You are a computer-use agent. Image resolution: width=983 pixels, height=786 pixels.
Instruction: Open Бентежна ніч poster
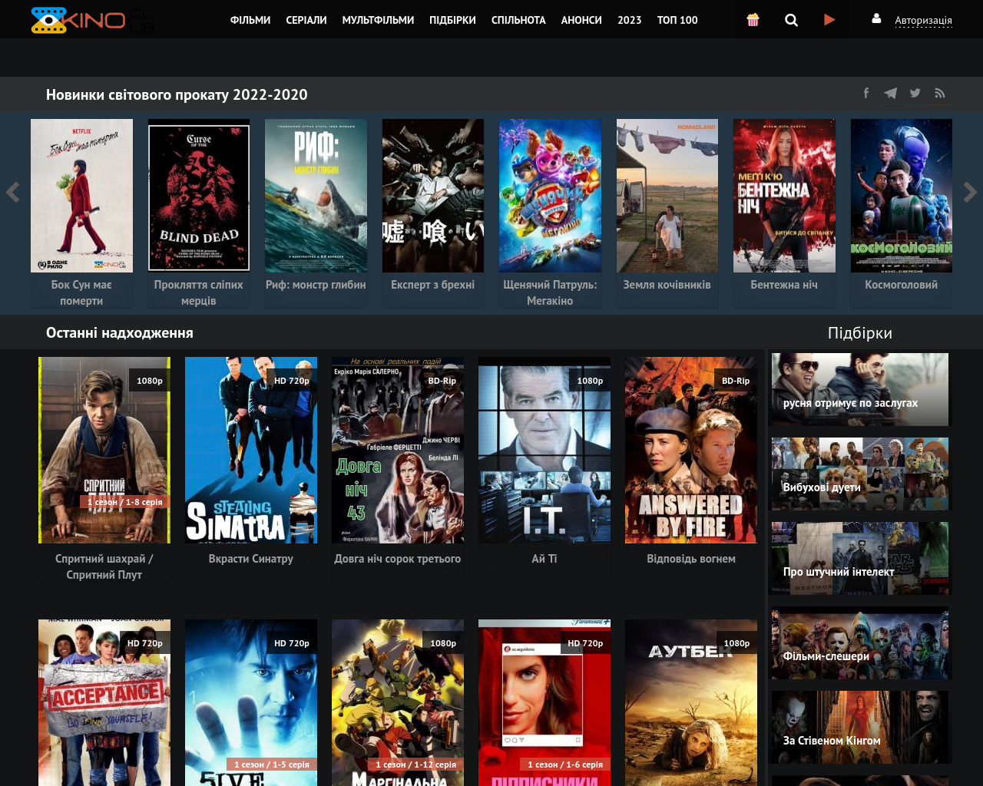[784, 196]
